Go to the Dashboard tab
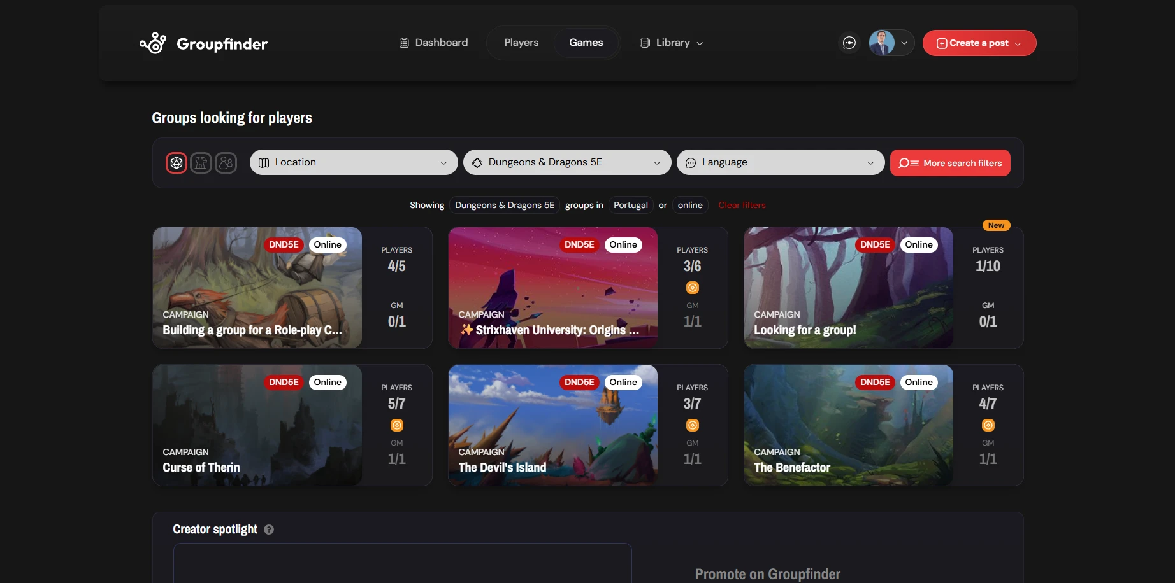 point(433,43)
